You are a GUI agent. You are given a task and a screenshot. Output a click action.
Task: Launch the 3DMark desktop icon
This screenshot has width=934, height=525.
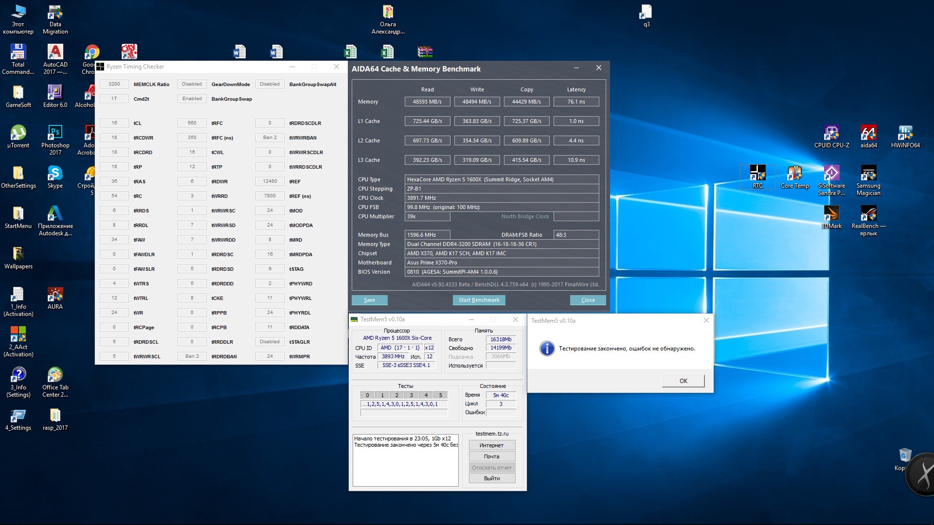pos(831,214)
